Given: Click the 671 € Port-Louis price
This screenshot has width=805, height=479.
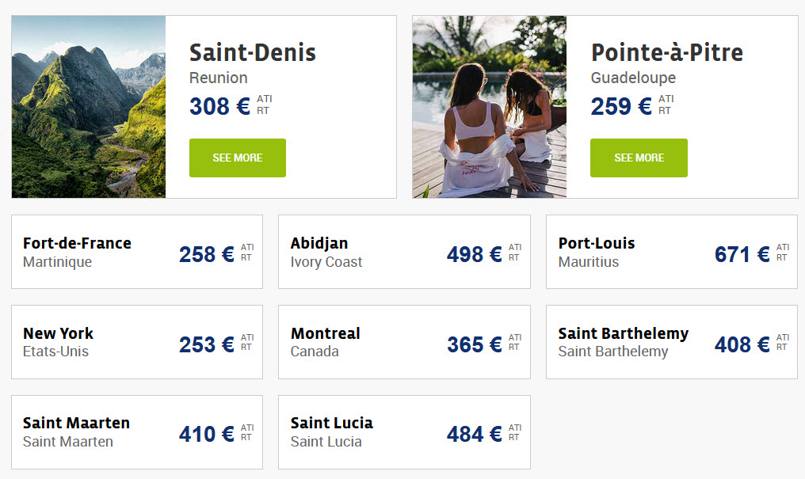Looking at the screenshot, I should (742, 254).
